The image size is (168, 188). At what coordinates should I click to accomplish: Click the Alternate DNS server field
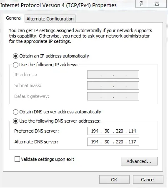[113, 142]
